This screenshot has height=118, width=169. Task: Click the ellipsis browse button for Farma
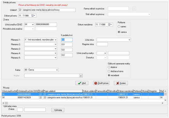coord(134,8)
